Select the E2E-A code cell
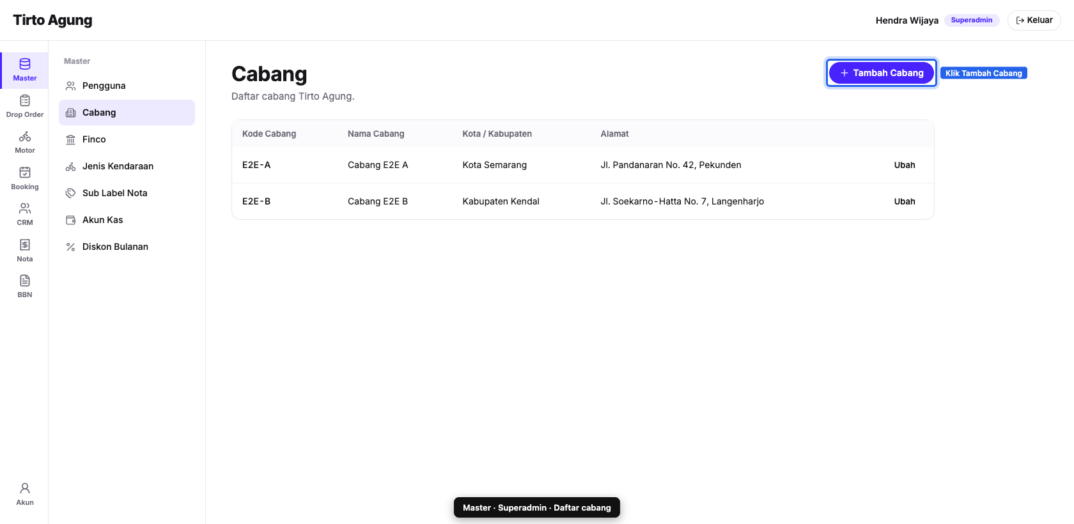The height and width of the screenshot is (524, 1074). click(256, 165)
